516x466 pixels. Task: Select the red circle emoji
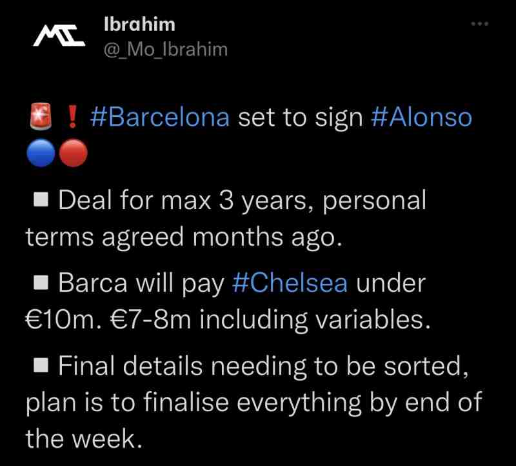(x=72, y=154)
